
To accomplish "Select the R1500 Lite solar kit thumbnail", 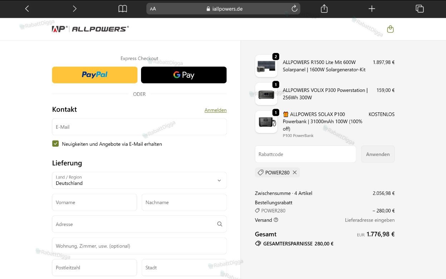I will coord(266,66).
